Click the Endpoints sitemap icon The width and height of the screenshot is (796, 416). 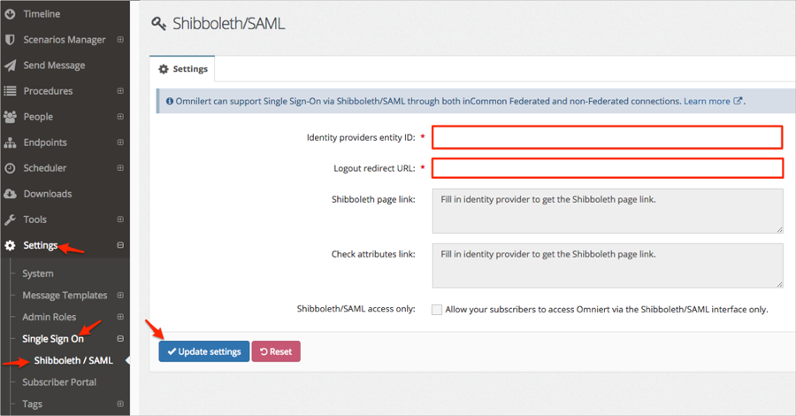click(x=10, y=143)
